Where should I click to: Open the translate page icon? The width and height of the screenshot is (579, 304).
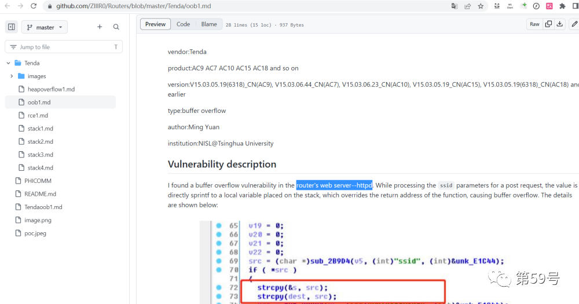click(x=455, y=6)
